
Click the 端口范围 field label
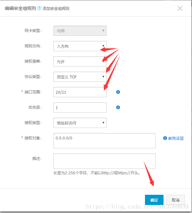(33, 92)
